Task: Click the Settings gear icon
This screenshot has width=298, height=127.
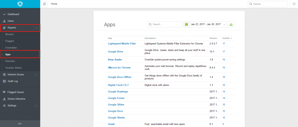Action: click(x=4, y=105)
